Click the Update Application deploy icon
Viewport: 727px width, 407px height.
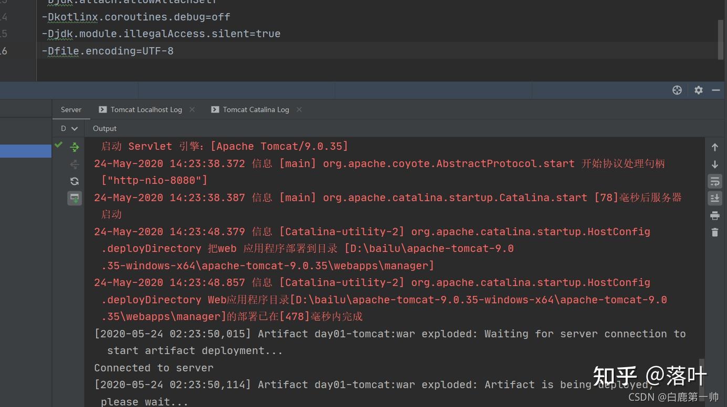click(74, 198)
